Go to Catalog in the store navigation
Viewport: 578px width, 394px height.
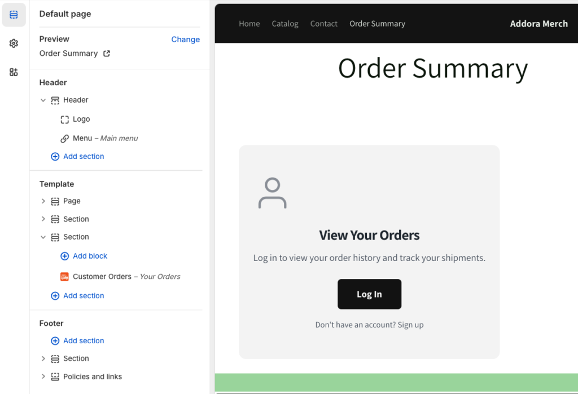(285, 24)
